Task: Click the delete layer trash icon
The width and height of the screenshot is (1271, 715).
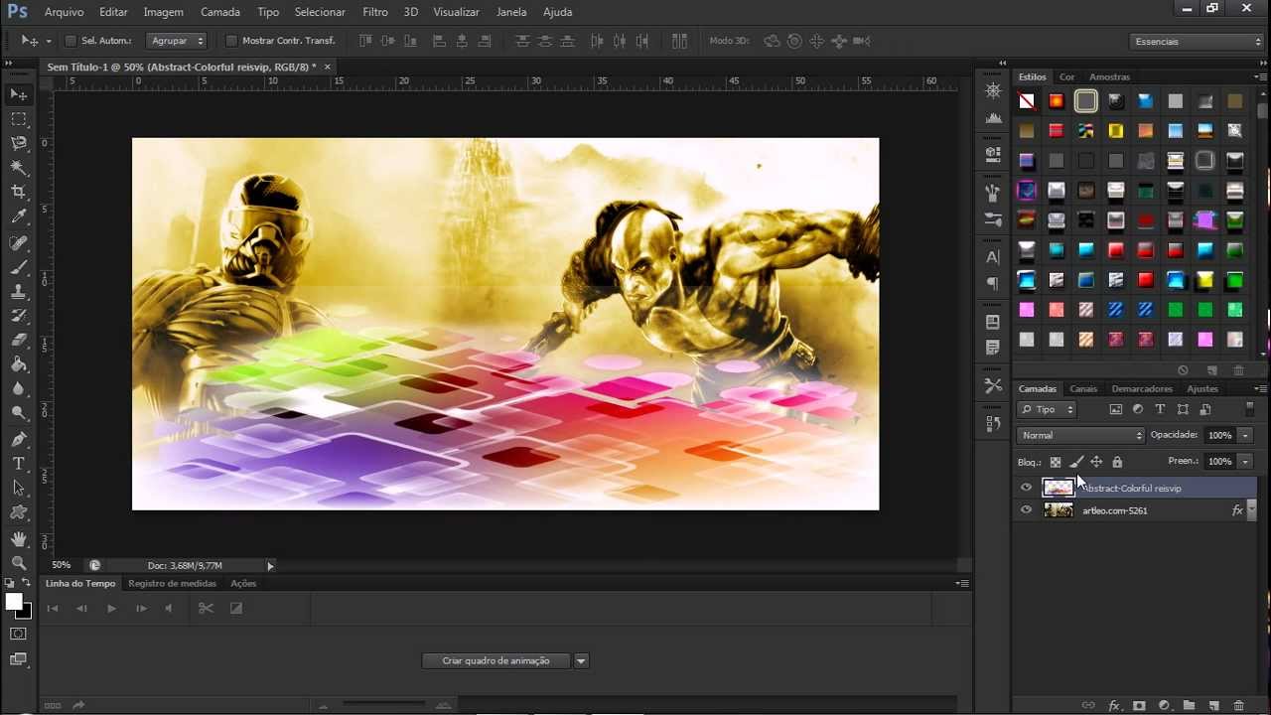Action: [1238, 706]
